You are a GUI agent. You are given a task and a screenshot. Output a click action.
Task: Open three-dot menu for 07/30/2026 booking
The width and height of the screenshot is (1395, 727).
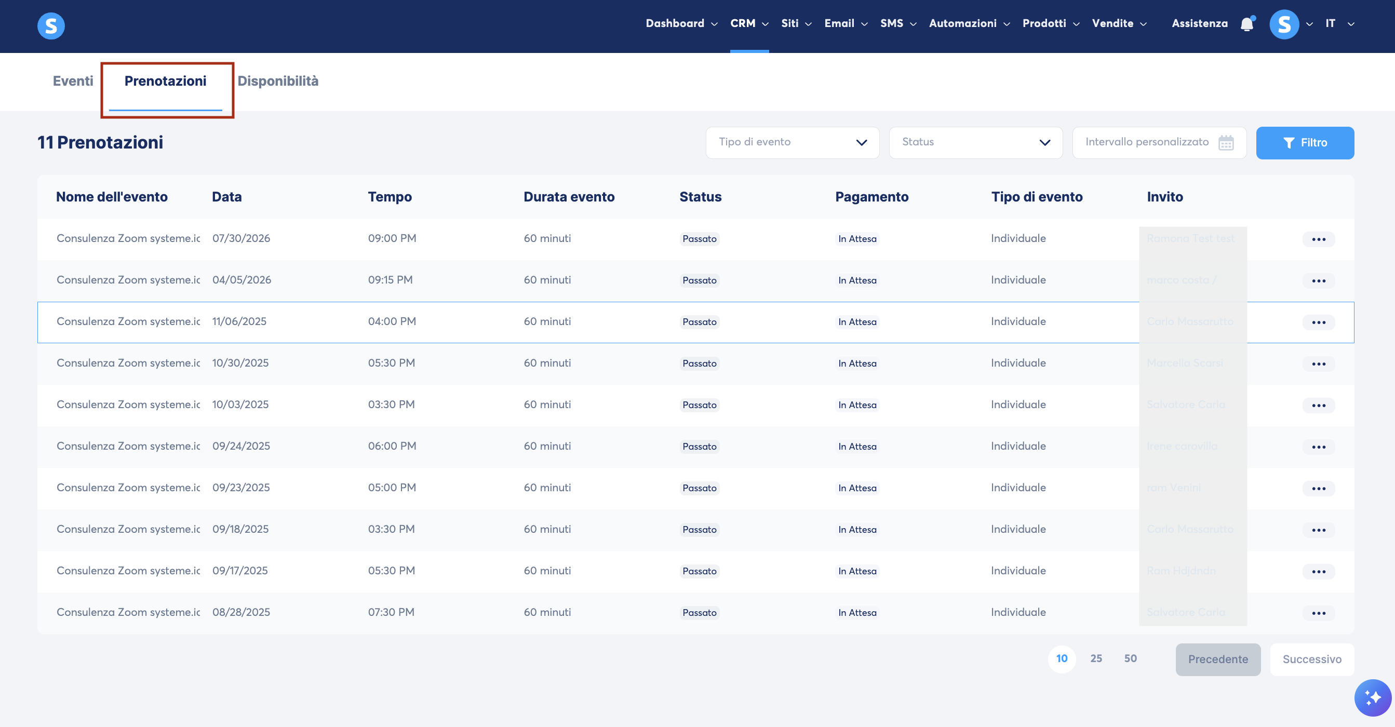click(x=1319, y=239)
